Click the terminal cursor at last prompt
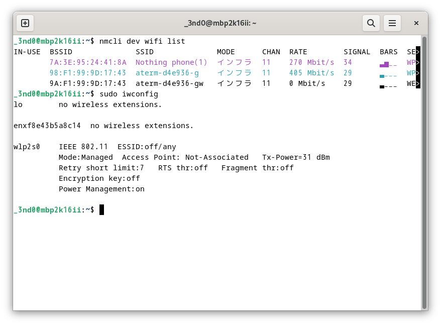Viewport: 441px width, 325px height. coord(101,210)
